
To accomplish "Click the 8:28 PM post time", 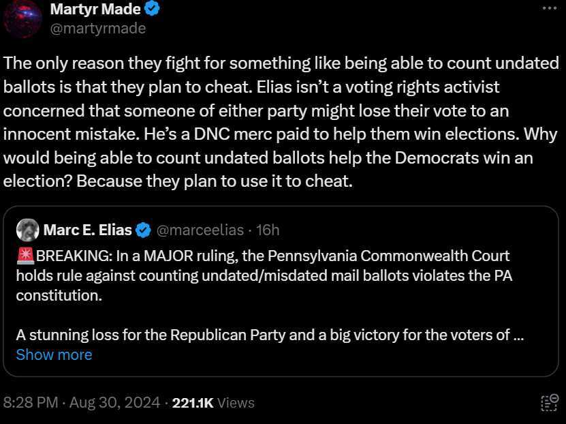I will (31, 403).
